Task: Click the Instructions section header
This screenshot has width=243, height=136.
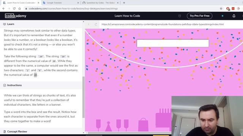Action: coord(41,85)
